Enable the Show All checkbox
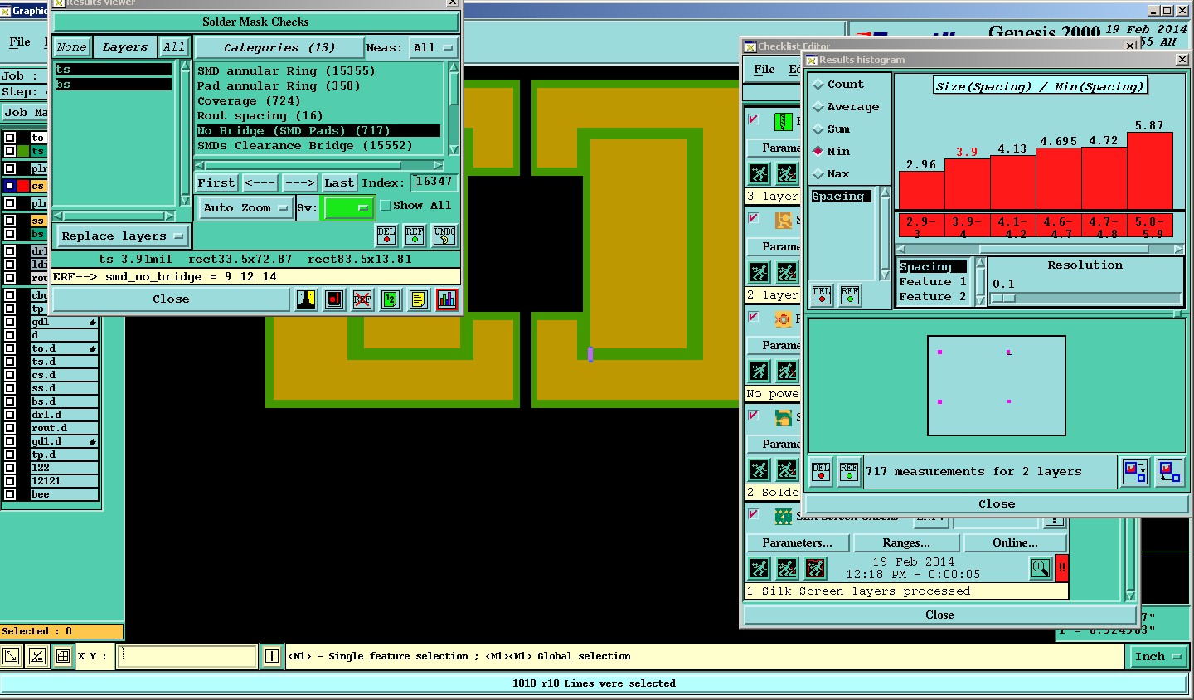The image size is (1194, 700). (x=386, y=206)
